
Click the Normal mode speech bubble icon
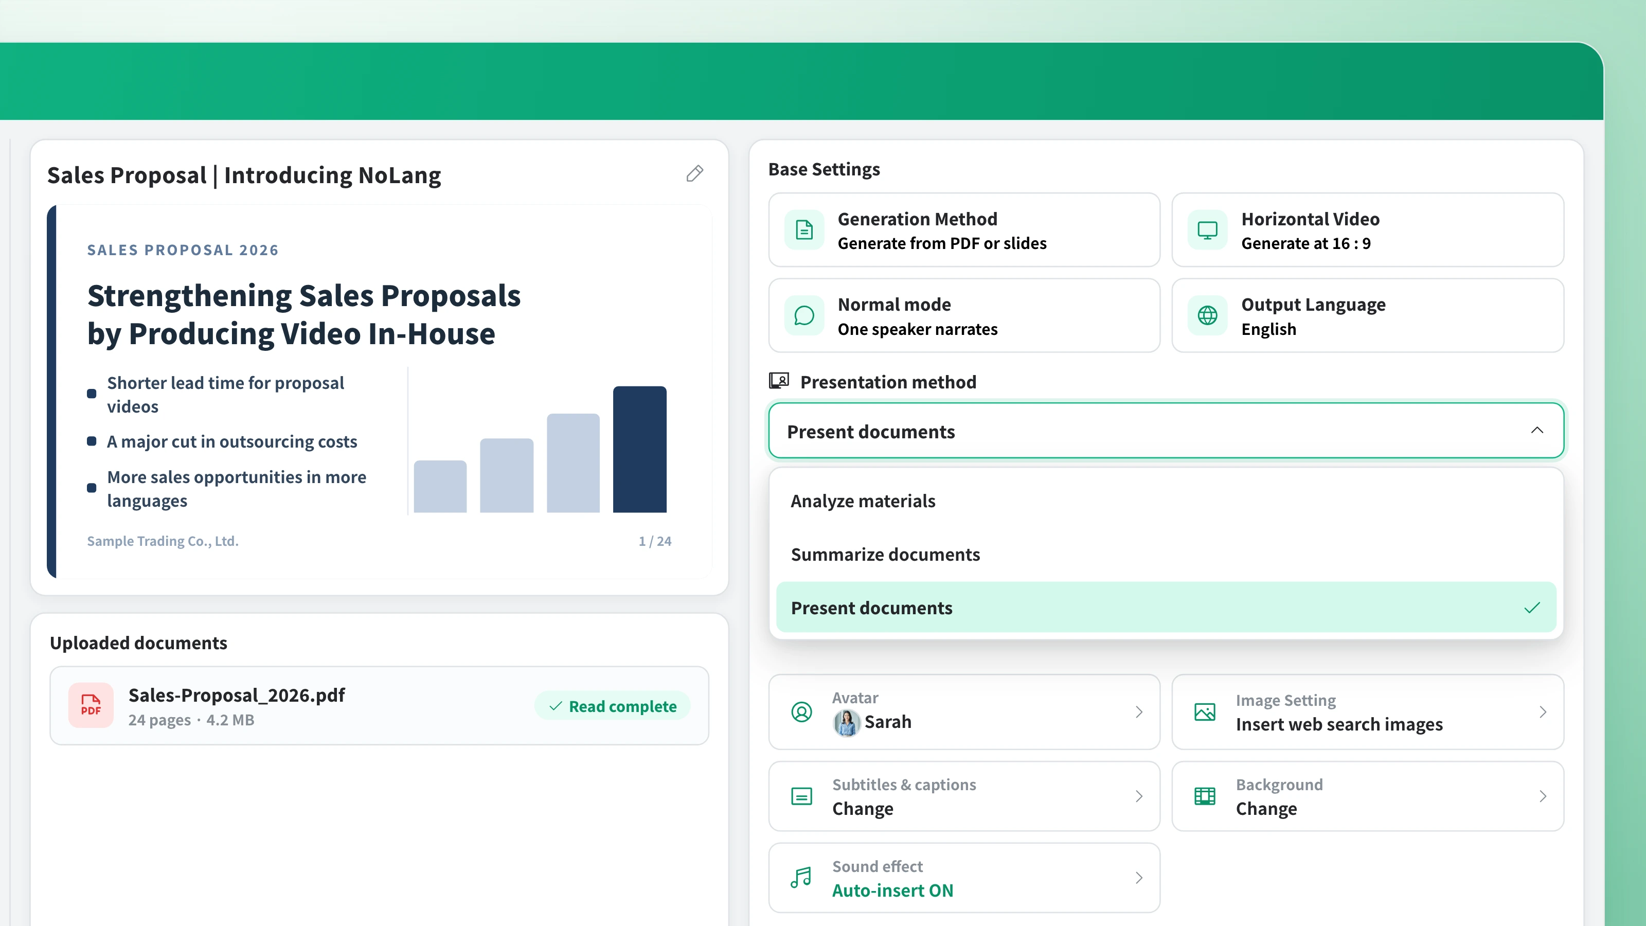click(x=804, y=316)
